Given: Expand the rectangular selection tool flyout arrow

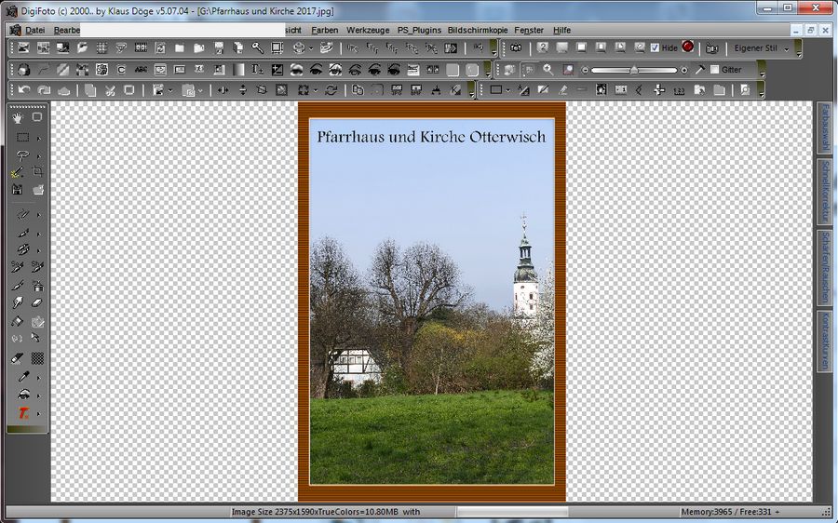Looking at the screenshot, I should (39, 137).
